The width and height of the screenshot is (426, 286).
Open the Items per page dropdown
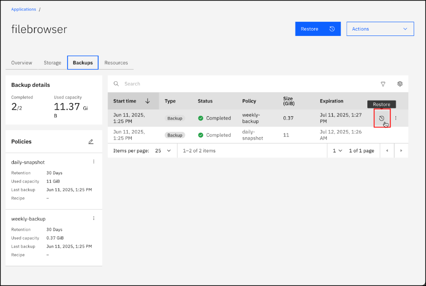163,150
